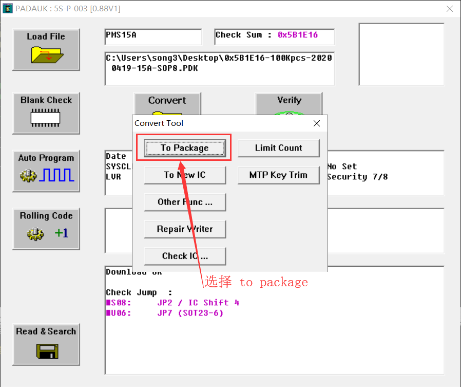Click the PDK file path box
Image resolution: width=461 pixels, height=387 pixels.
pyautogui.click(x=220, y=68)
